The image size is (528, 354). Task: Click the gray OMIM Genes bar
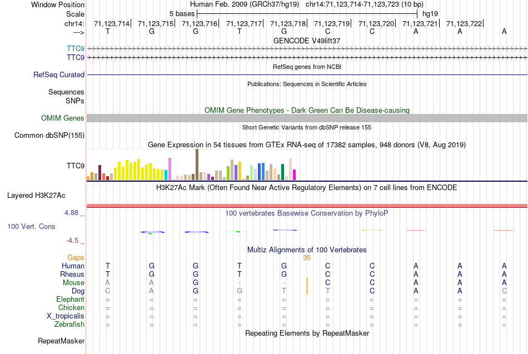(307, 118)
